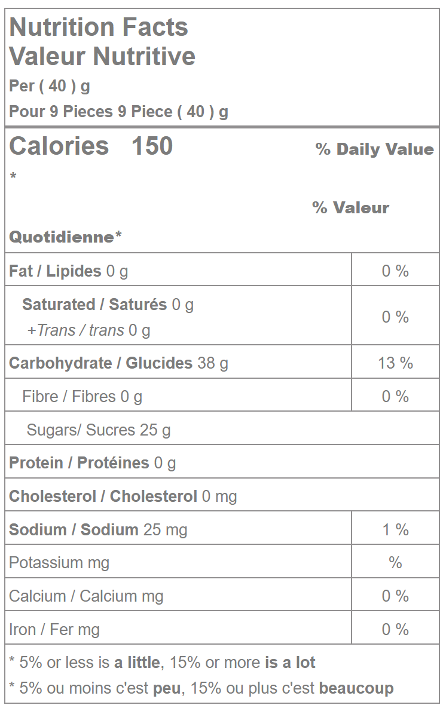
Task: Select the % Daily Value header
Action: 374,149
